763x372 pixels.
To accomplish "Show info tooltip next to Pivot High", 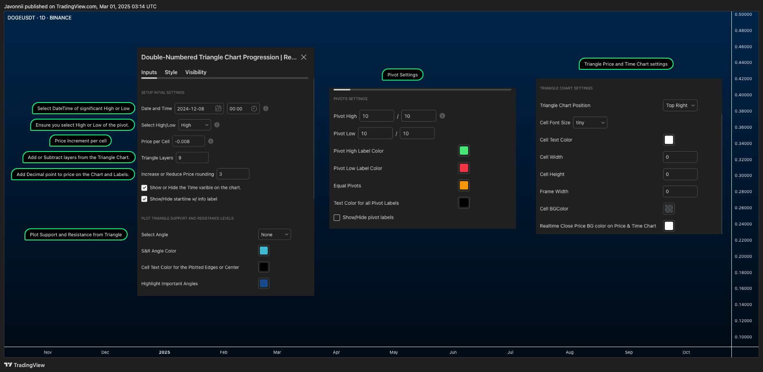I will coord(442,116).
